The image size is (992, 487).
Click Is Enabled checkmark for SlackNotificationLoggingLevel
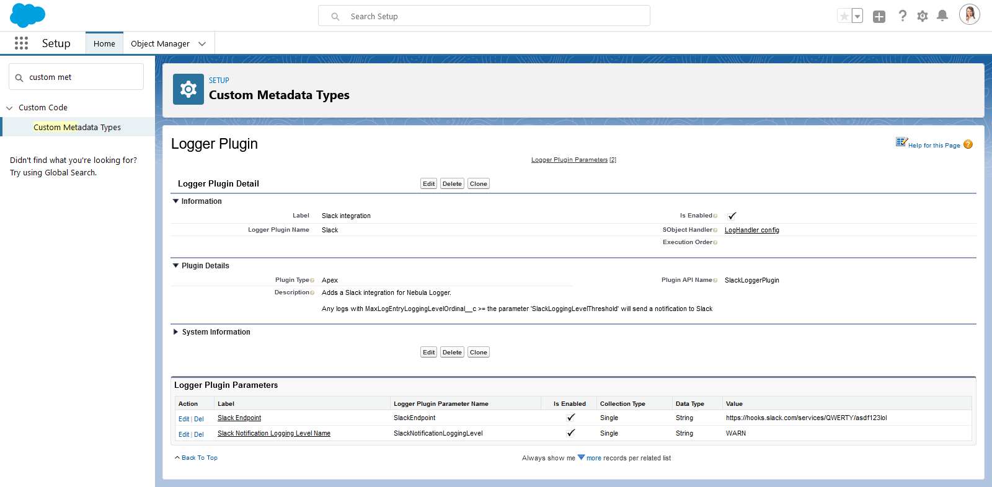[570, 433]
